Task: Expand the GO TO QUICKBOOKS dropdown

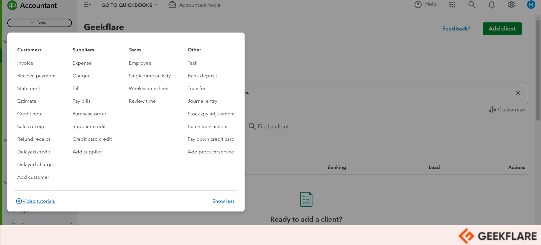Action: tap(129, 5)
